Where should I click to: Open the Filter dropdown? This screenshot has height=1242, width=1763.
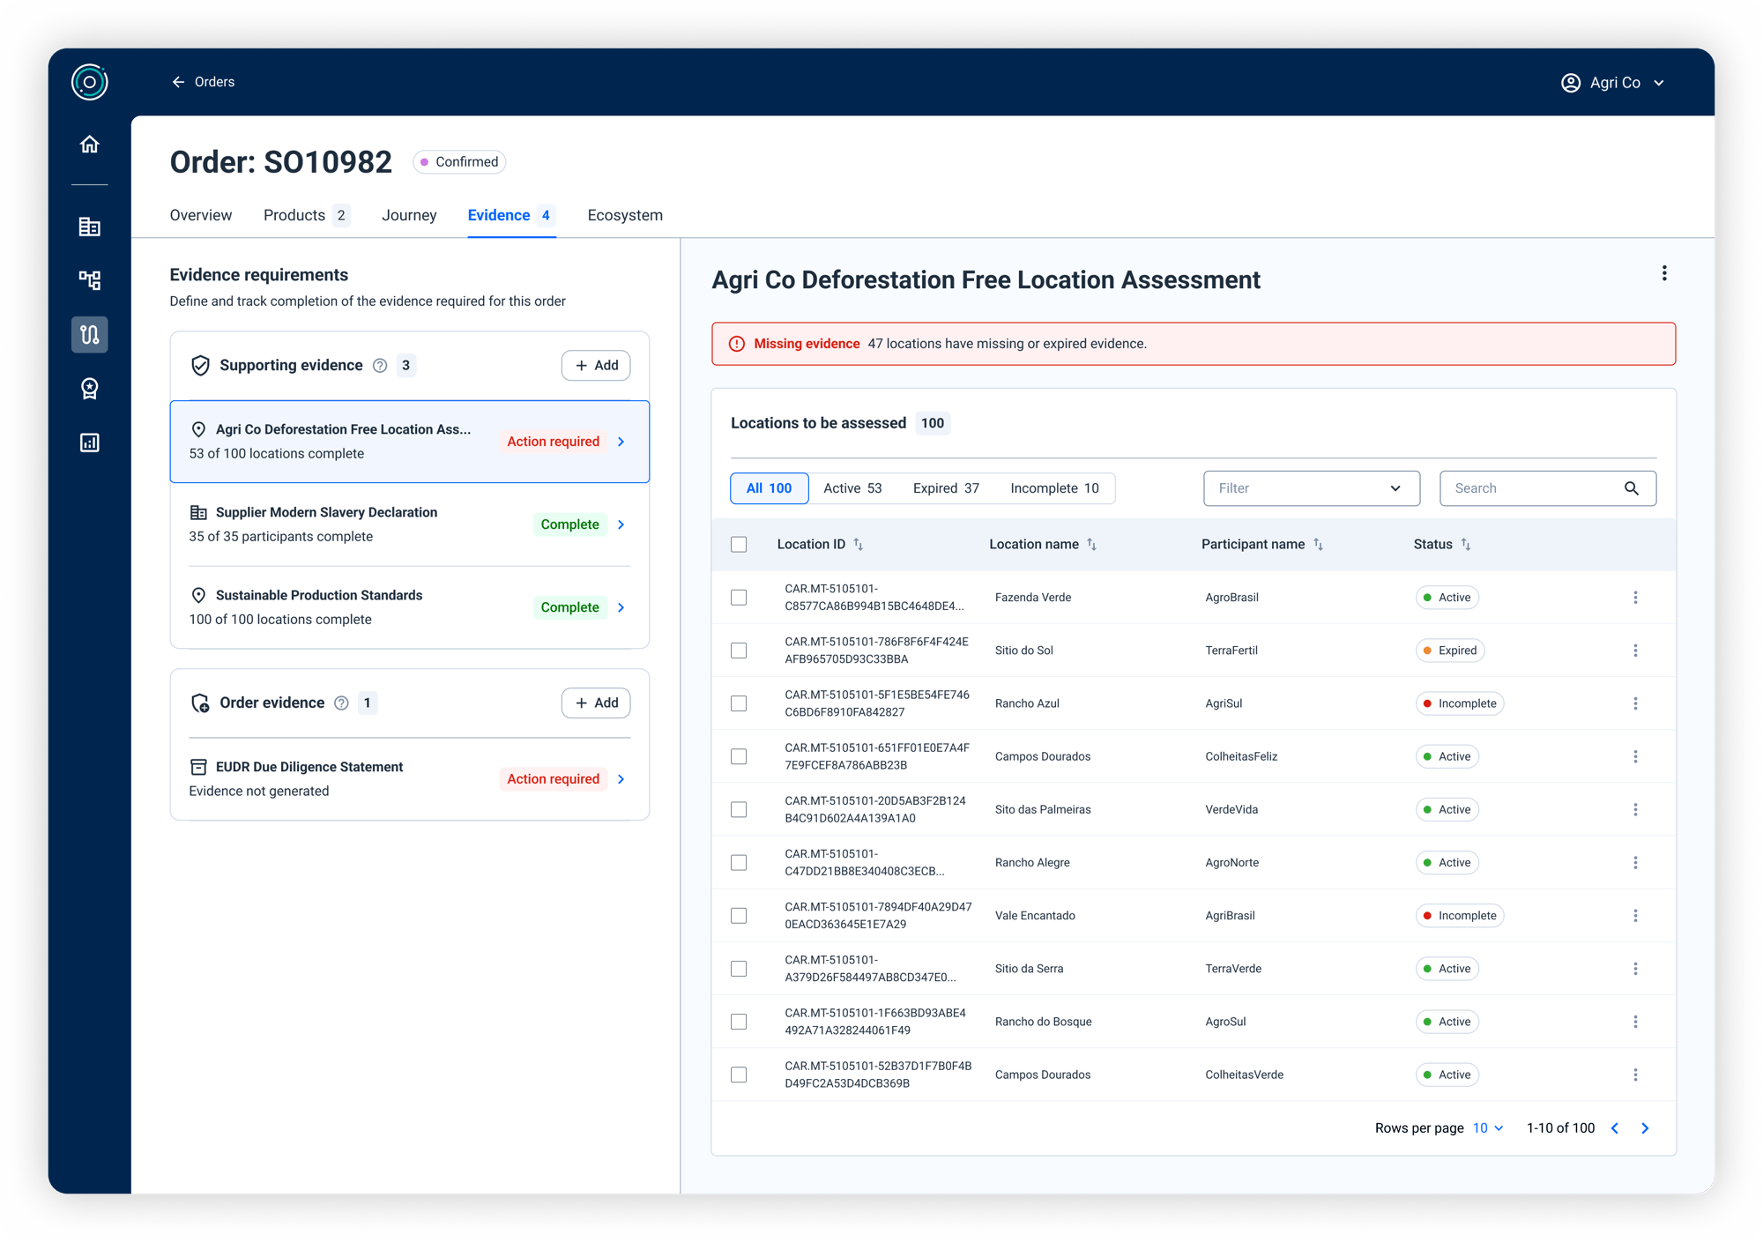click(1311, 488)
